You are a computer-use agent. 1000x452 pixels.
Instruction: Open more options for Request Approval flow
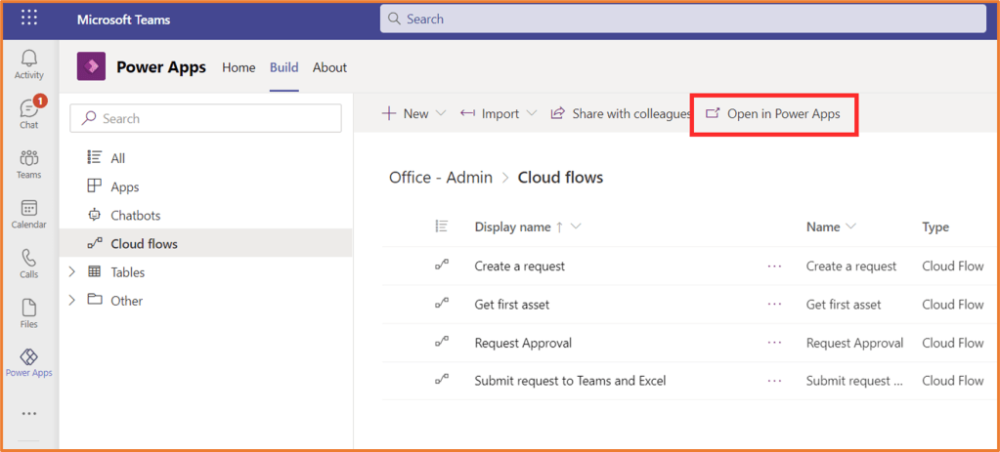(774, 343)
